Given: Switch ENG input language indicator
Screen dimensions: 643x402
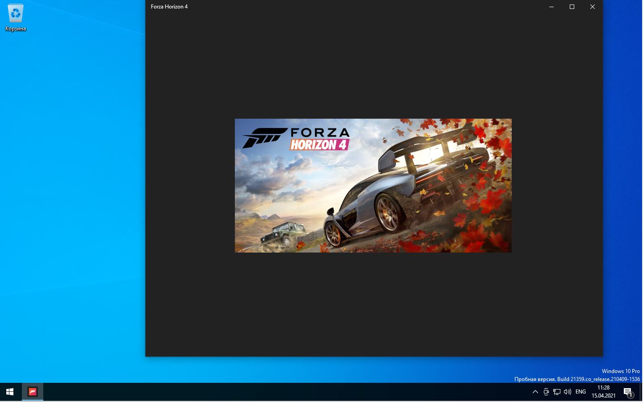Looking at the screenshot, I should click(580, 392).
